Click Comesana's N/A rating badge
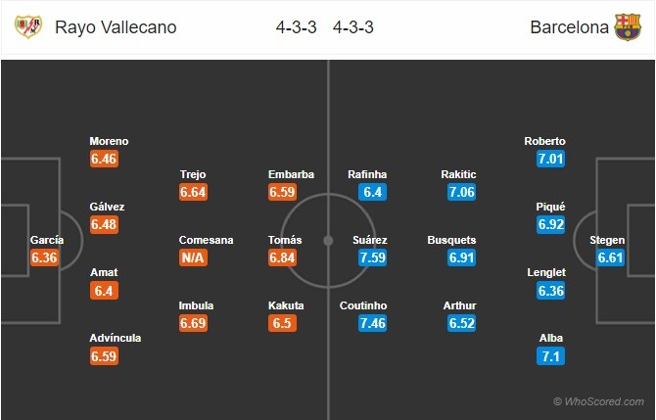 click(193, 258)
